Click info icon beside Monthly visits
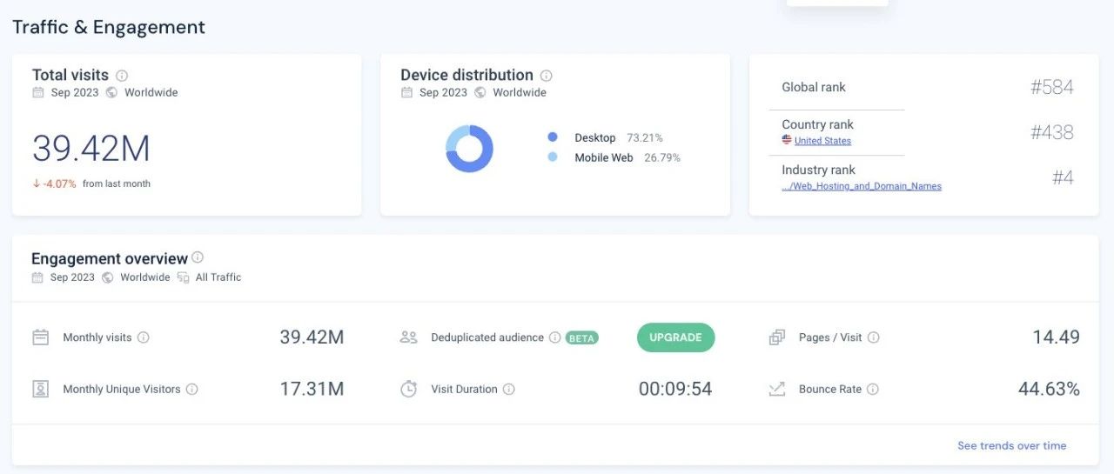Image resolution: width=1114 pixels, height=474 pixels. click(144, 337)
